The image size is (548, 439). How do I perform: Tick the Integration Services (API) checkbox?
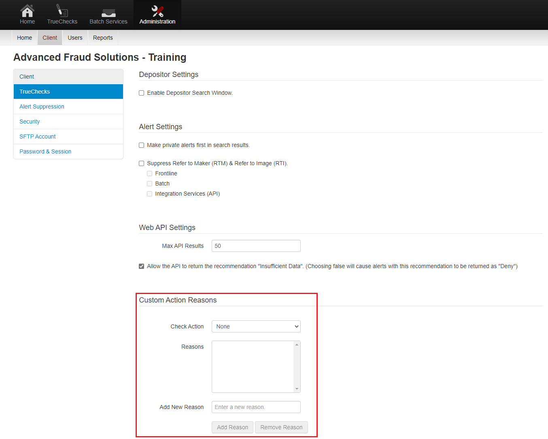(x=150, y=194)
